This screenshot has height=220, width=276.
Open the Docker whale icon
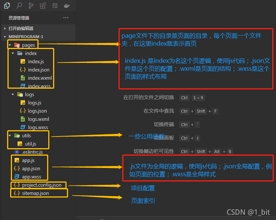pos(67,6)
